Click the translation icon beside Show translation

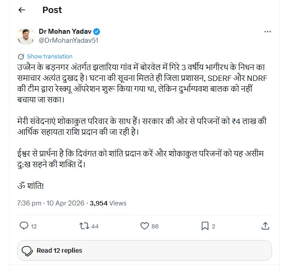point(21,57)
